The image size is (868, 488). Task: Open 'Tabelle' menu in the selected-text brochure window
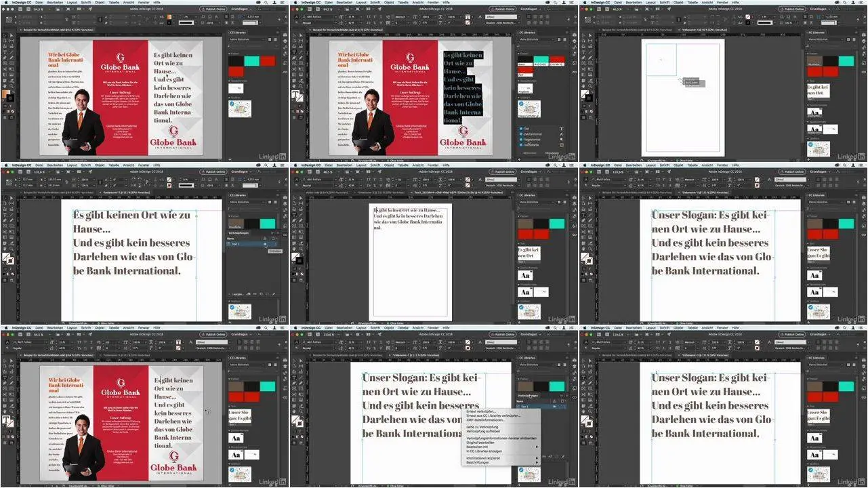pos(403,2)
